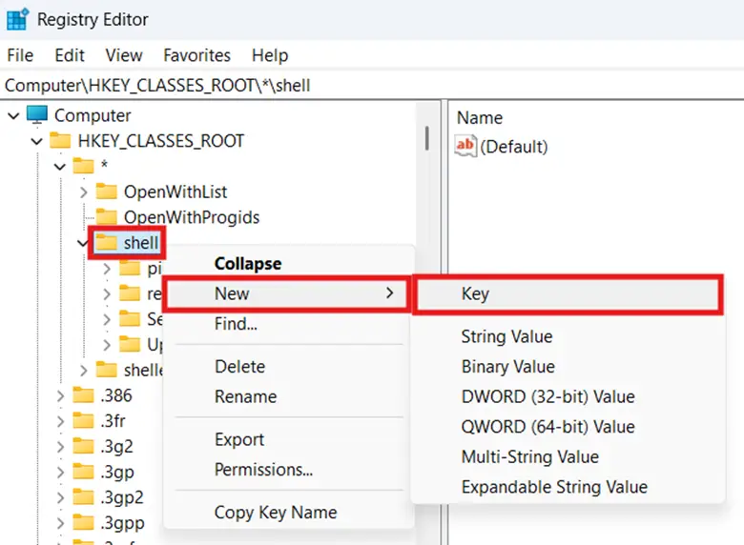Choose Delete in the context menu
This screenshot has width=744, height=545.
click(288, 366)
